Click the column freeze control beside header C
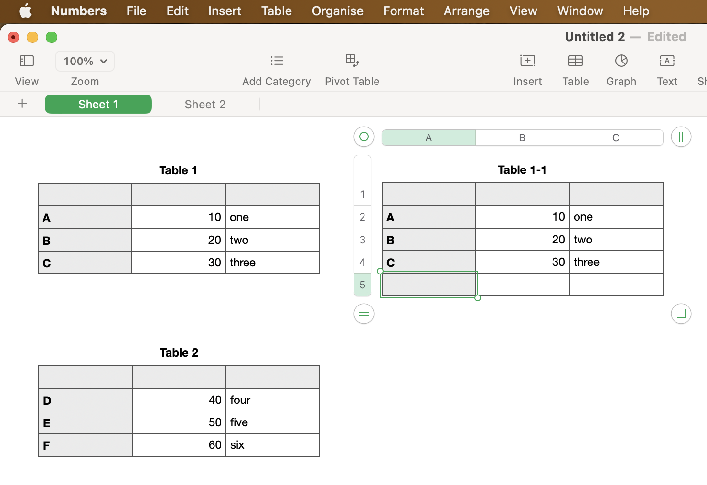The width and height of the screenshot is (707, 485). click(681, 137)
